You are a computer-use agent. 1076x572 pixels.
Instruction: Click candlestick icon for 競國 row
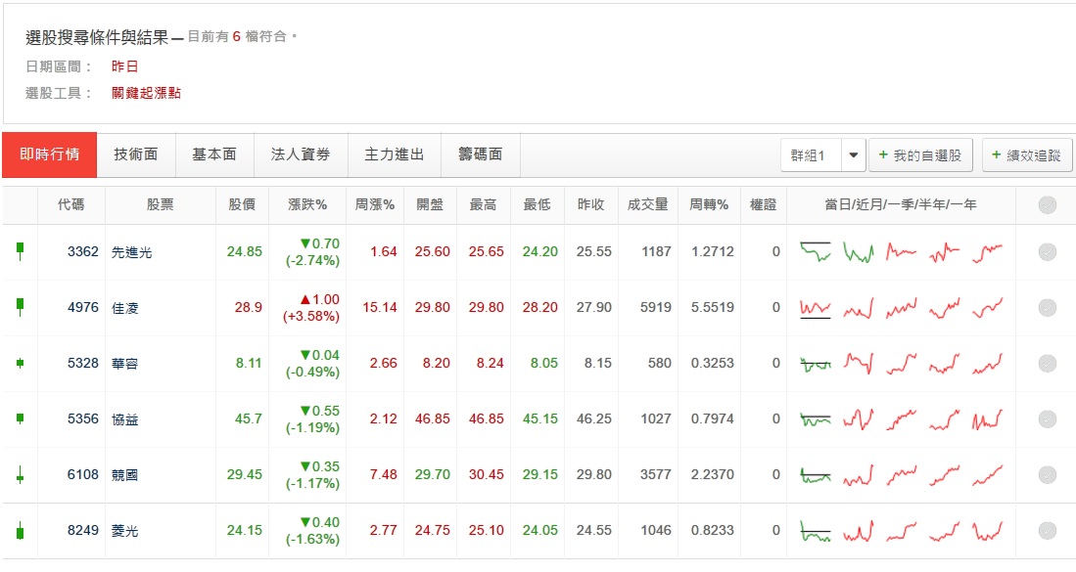[x=20, y=474]
